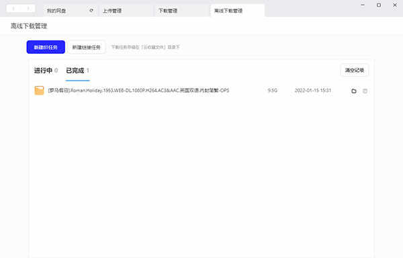Viewport: 403px width, 258px height.
Task: Go back with the left arrow
Action: [x=13, y=9]
